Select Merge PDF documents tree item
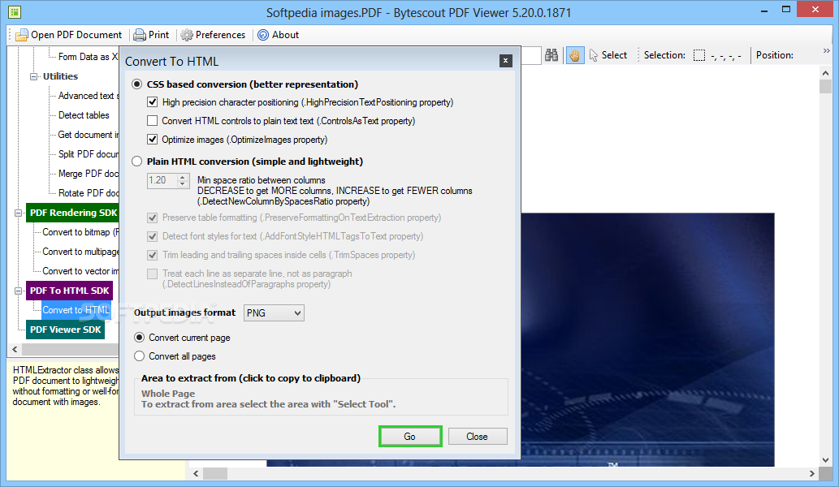This screenshot has width=839, height=487. tap(89, 174)
